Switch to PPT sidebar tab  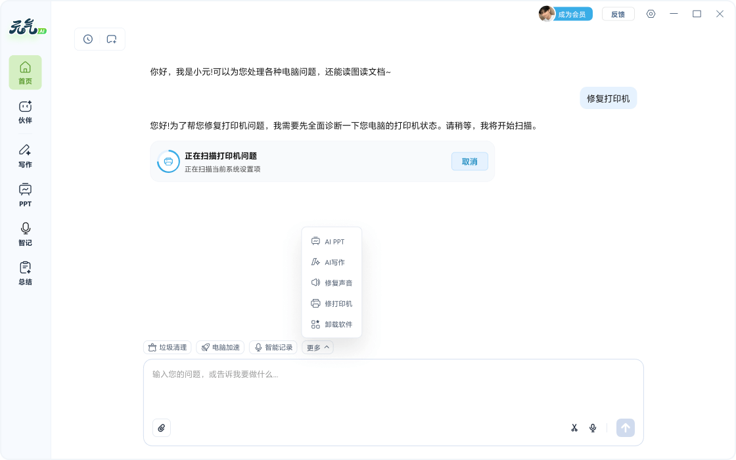tap(25, 195)
